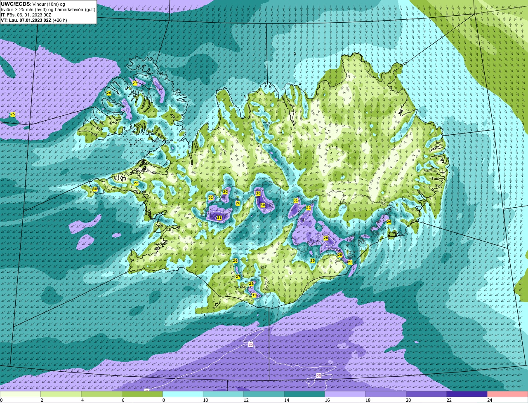Image resolution: width=528 pixels, height=403 pixels.
Task: Click the yellow 25 gust marker in the far western sea
Action: point(12,114)
